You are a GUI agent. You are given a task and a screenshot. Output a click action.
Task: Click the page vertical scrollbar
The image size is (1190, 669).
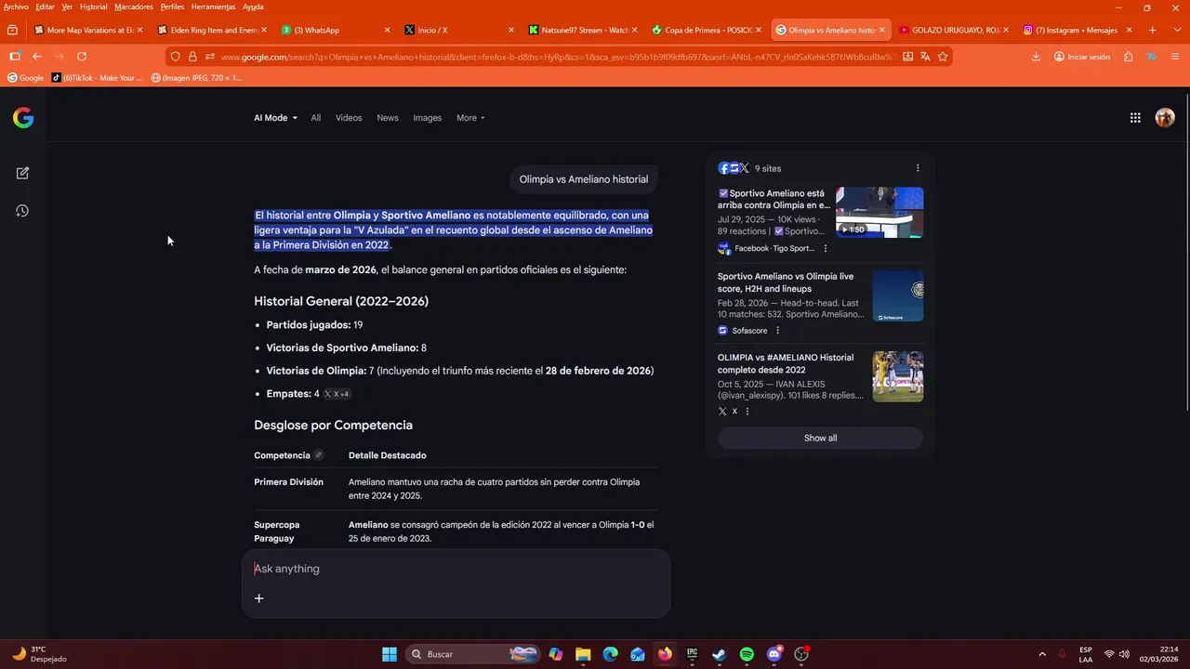click(x=1185, y=251)
